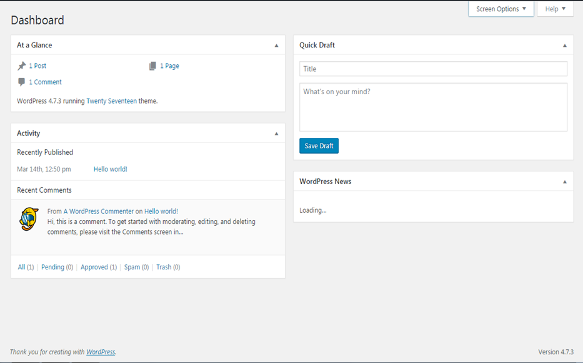Filter comments by Pending
Image resolution: width=583 pixels, height=363 pixels.
click(52, 267)
